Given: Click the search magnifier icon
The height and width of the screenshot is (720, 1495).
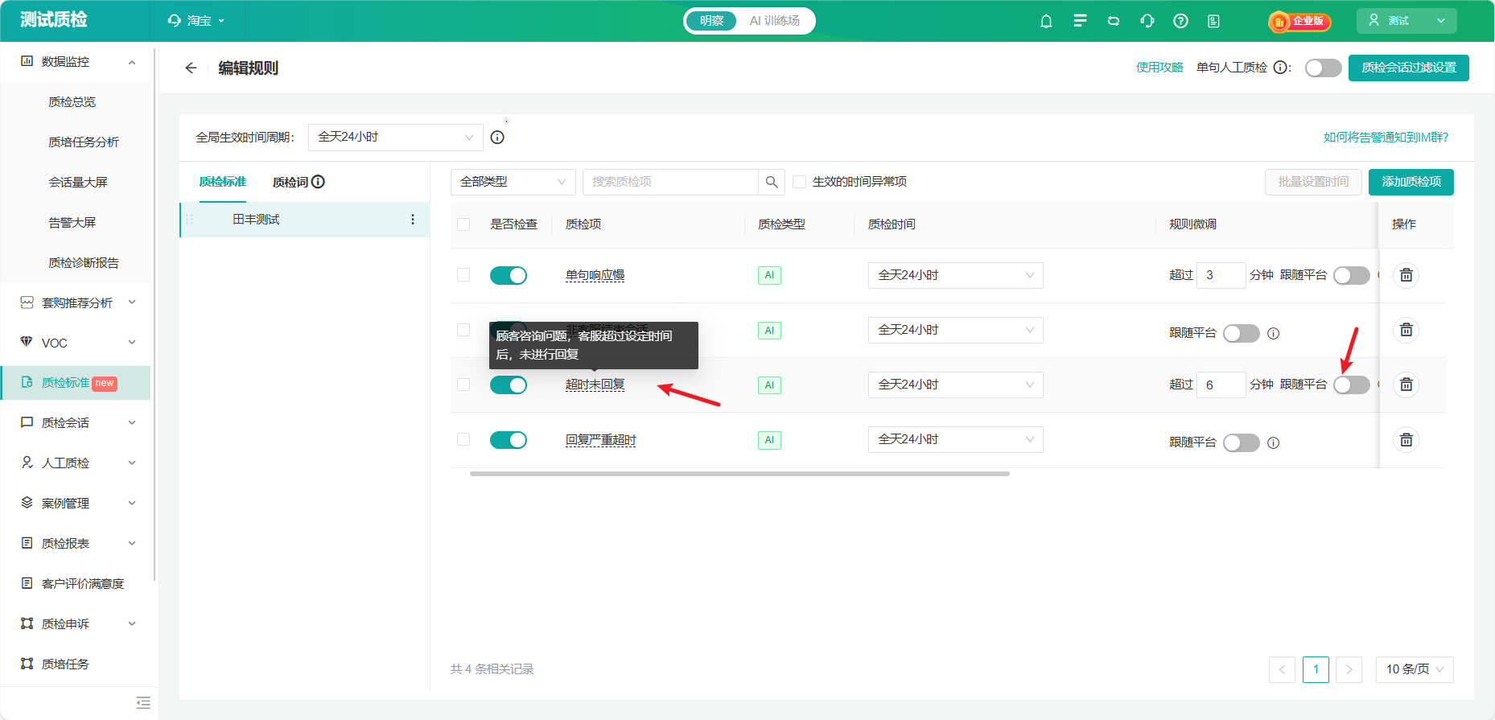Looking at the screenshot, I should tap(772, 182).
